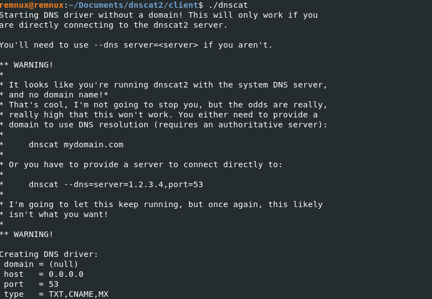Click "are directly connecting to the dnscat2 server" line
The height and width of the screenshot is (299, 432).
click(x=114, y=25)
